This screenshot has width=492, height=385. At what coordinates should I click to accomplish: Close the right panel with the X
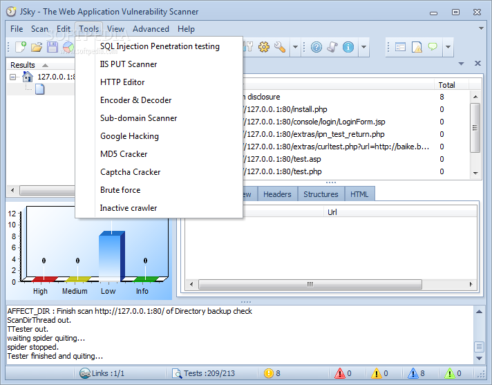pos(477,64)
